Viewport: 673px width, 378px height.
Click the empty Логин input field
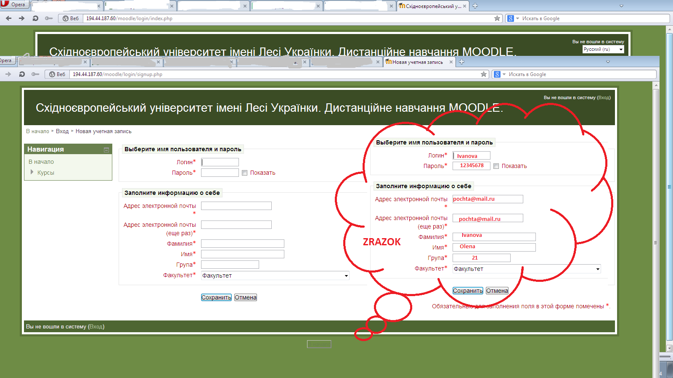pyautogui.click(x=220, y=162)
